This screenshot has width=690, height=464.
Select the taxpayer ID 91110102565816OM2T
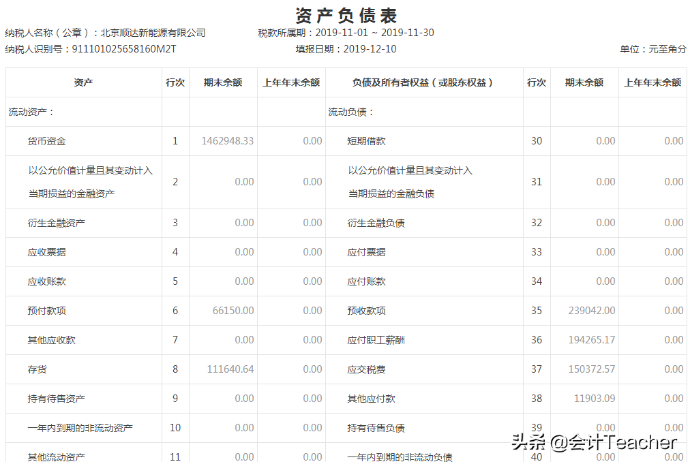(x=124, y=49)
